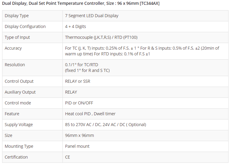Select the 4 + 4 Digits value
Screen dimensions: 231x164
tap(75, 26)
